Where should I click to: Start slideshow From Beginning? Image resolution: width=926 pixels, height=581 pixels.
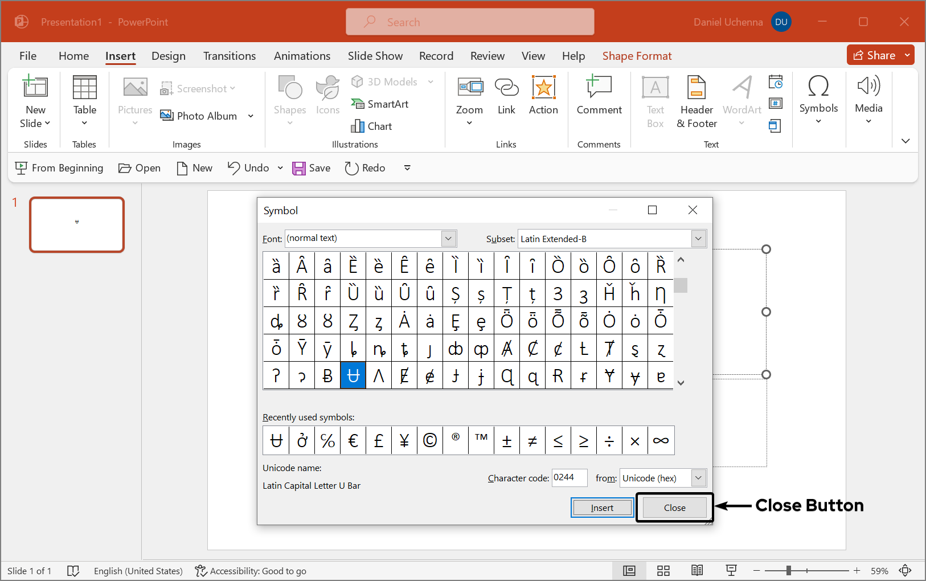click(x=59, y=168)
